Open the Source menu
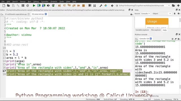This screenshot has width=181, height=101. point(23,1)
